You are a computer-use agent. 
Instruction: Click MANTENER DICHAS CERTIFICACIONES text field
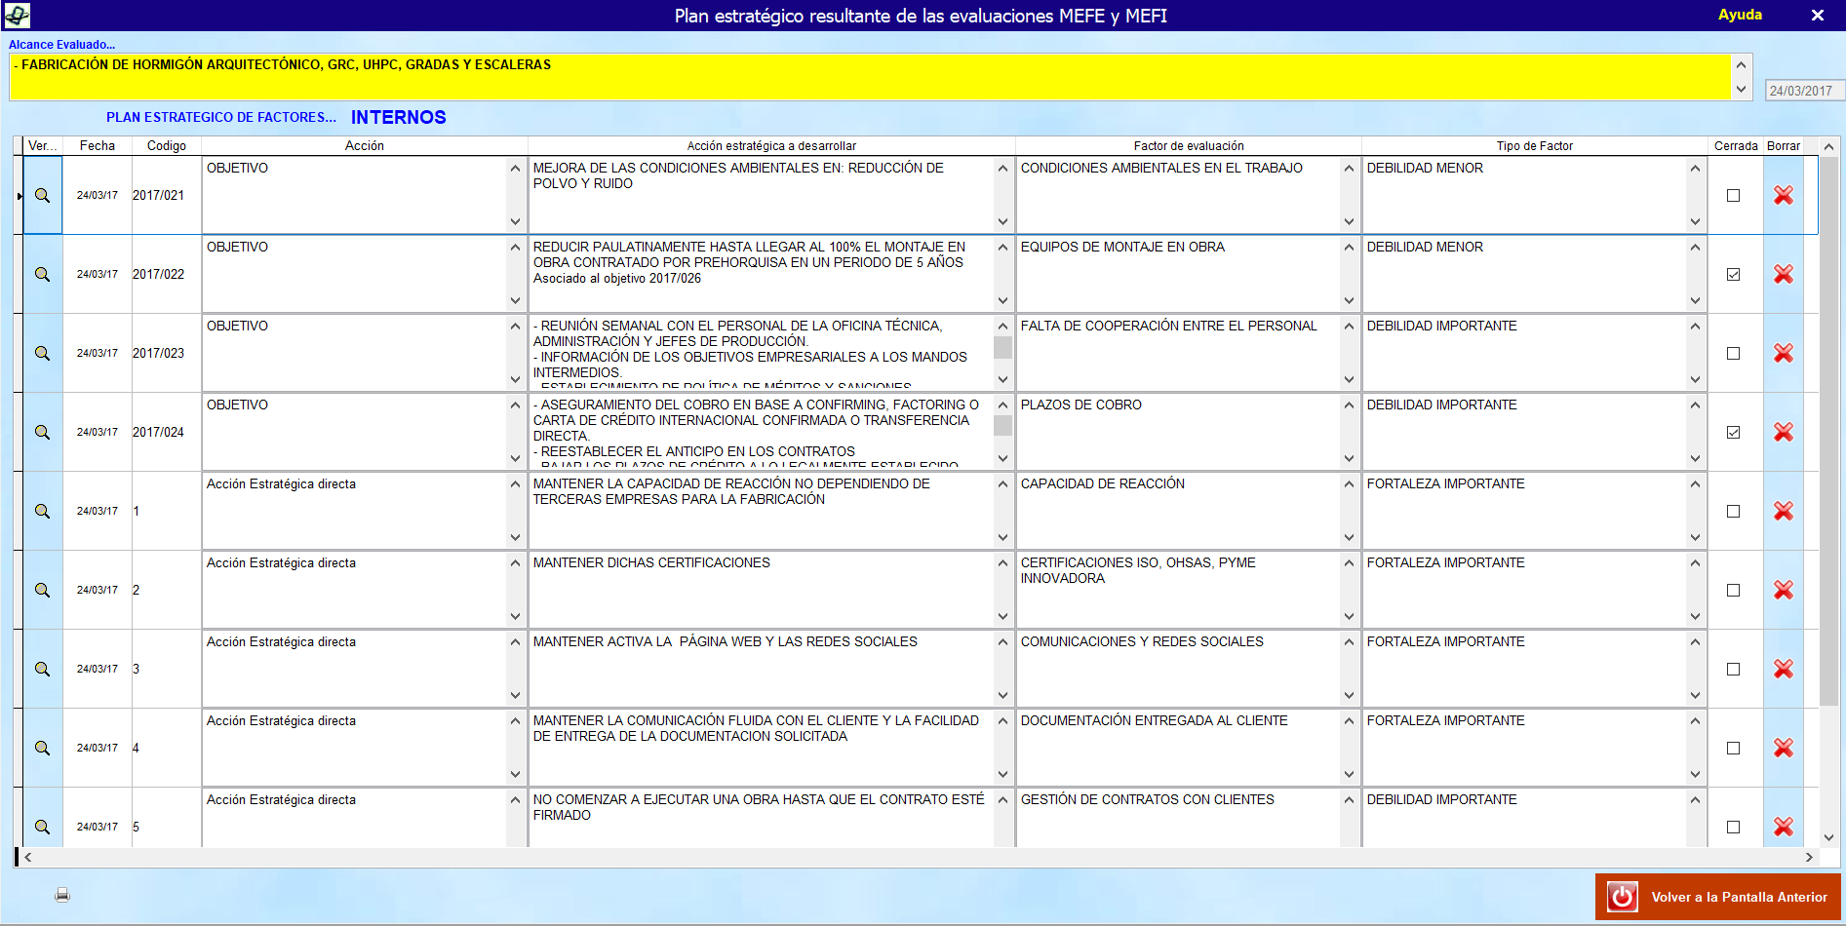click(761, 590)
